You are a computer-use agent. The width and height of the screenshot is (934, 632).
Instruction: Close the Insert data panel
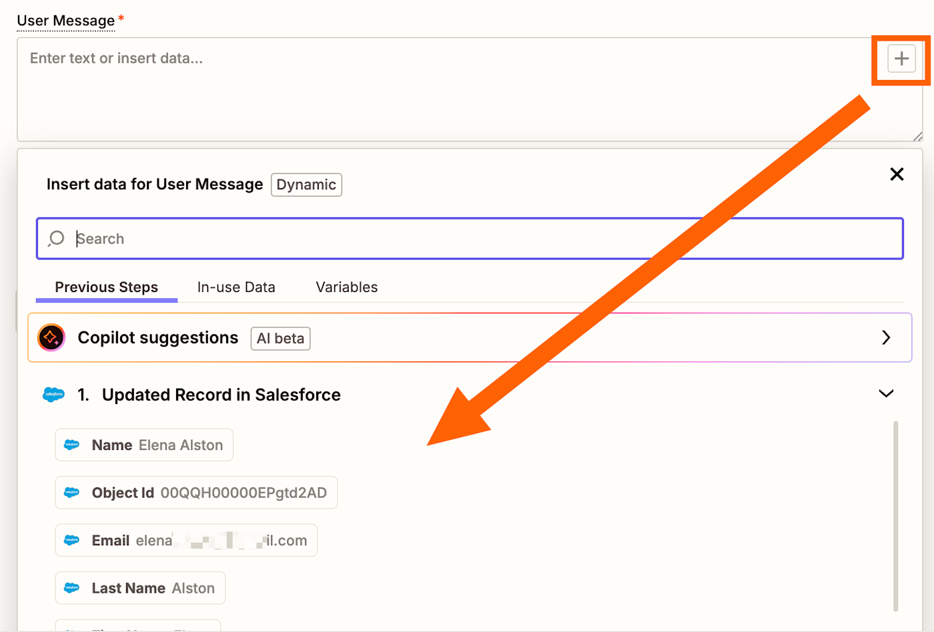click(897, 175)
